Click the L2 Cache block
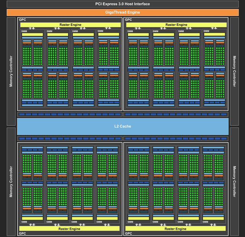The image size is (245, 237). [x=122, y=127]
